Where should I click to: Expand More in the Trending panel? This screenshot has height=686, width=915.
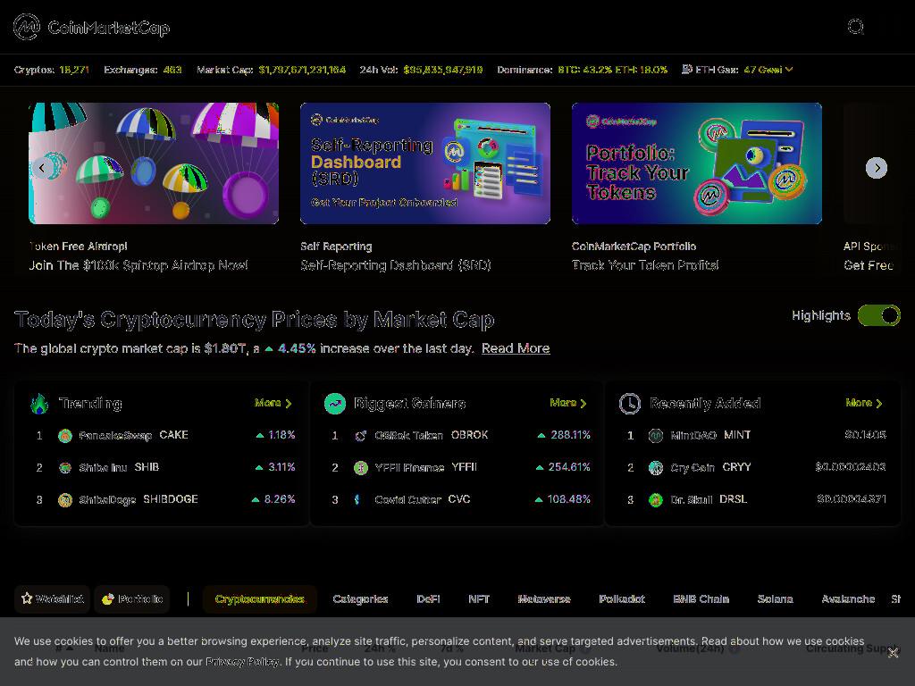(273, 403)
